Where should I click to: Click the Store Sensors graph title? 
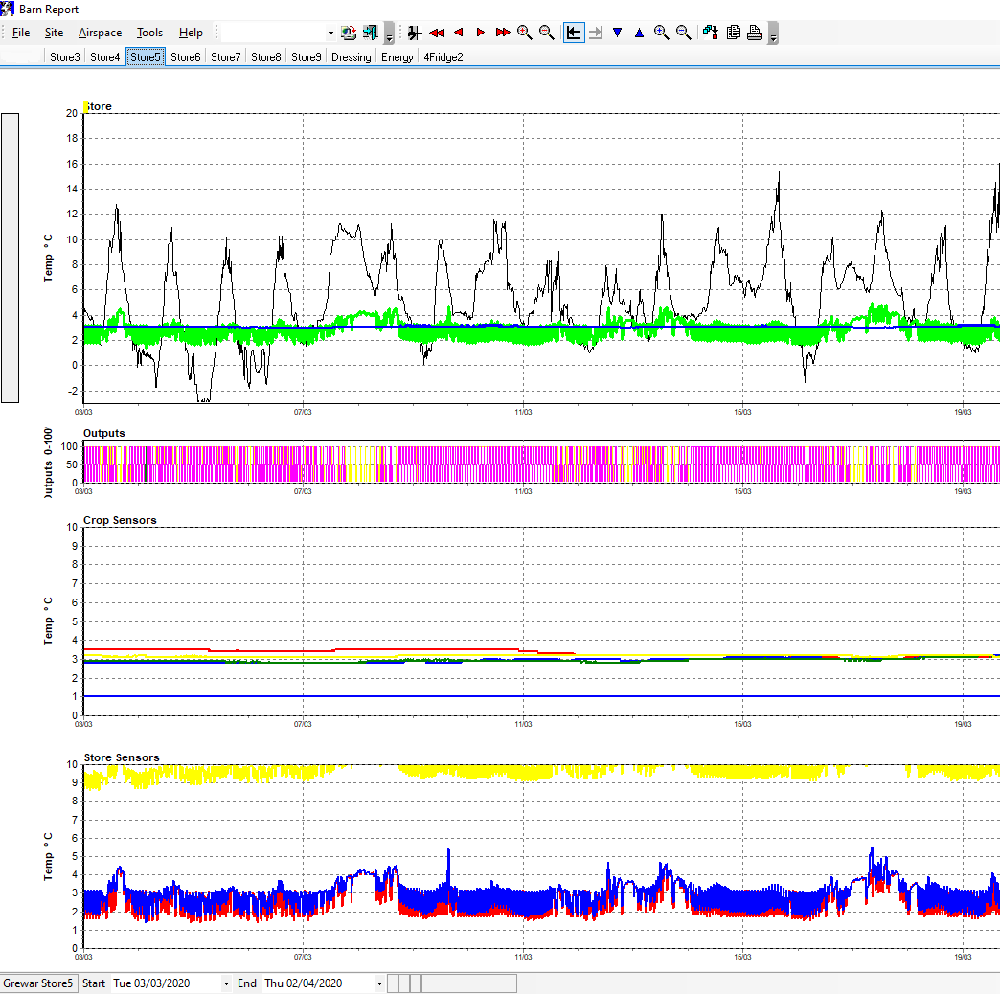point(122,757)
